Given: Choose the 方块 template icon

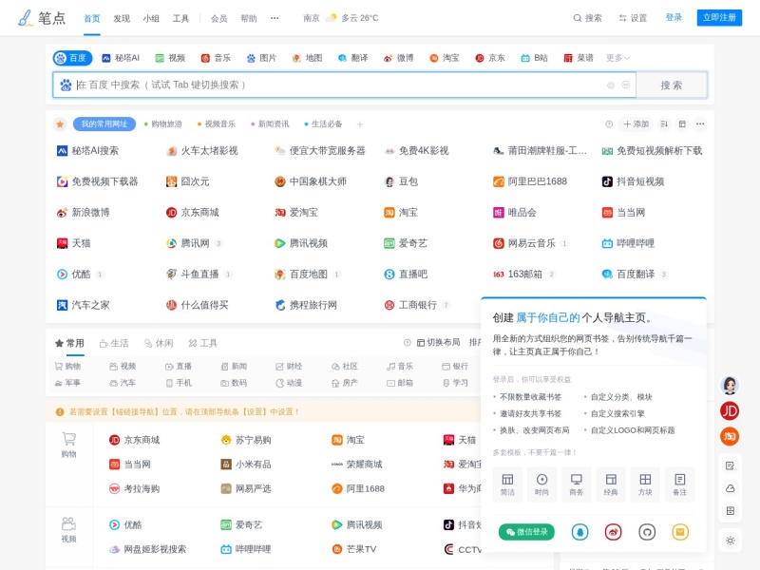Looking at the screenshot, I should click(645, 484).
